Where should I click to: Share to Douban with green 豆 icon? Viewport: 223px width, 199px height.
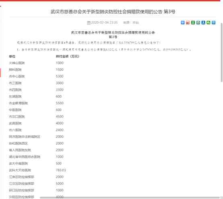point(193,23)
